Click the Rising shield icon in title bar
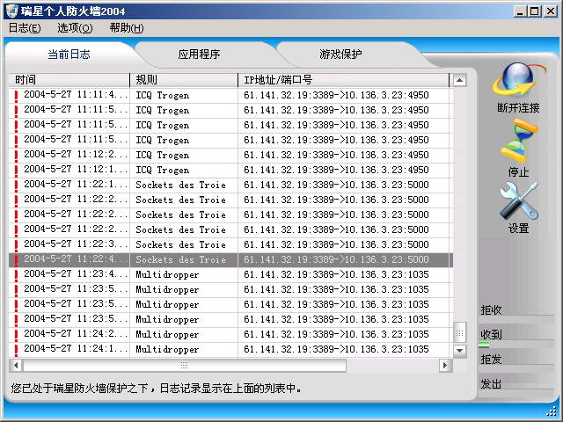This screenshot has width=563, height=422. click(11, 11)
